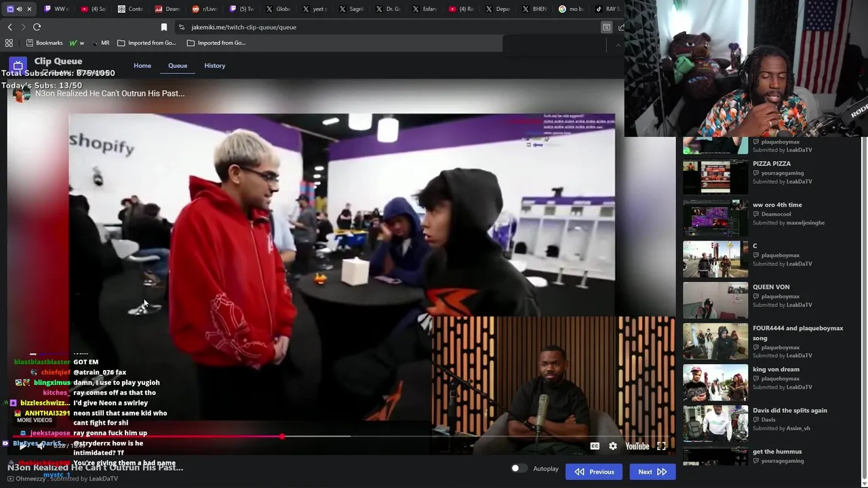This screenshot has height=488, width=868.
Task: Switch to the Sagrik X browser tab
Action: (x=351, y=9)
